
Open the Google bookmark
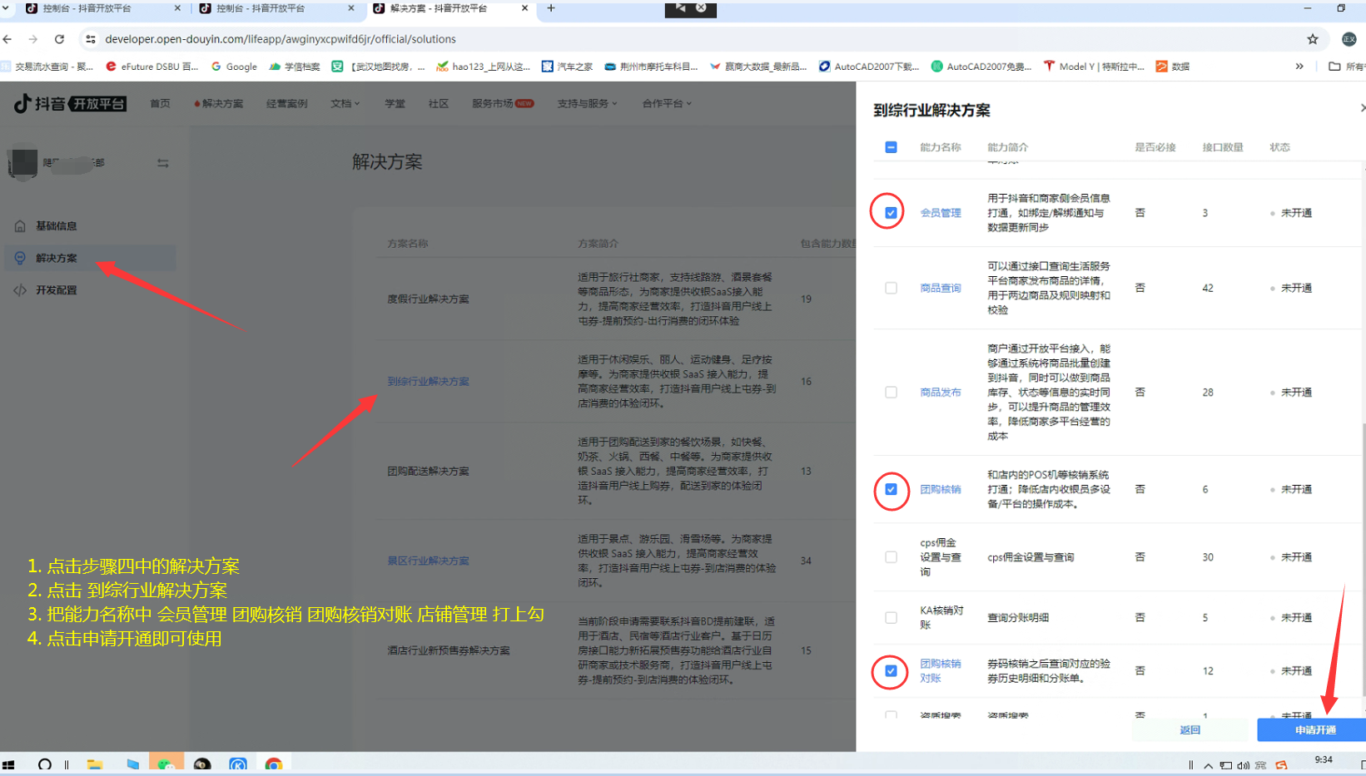point(234,67)
